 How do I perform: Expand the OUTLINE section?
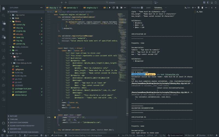pyautogui.click(x=26, y=116)
